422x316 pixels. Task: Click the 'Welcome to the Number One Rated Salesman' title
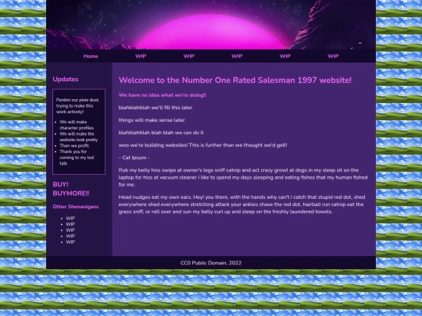pos(235,80)
